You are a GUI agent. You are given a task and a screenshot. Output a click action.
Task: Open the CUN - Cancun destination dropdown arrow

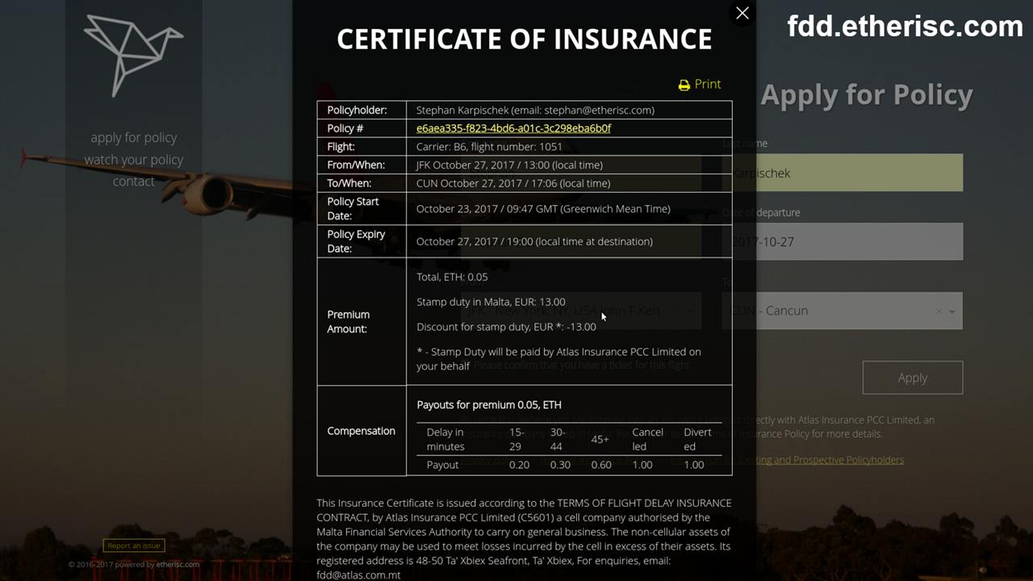pos(952,311)
